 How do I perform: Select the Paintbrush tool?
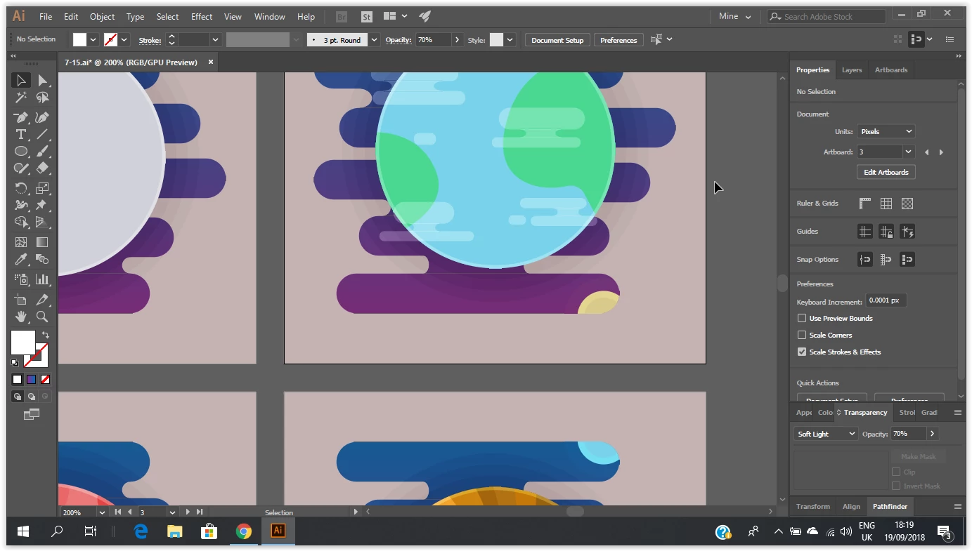coord(42,152)
